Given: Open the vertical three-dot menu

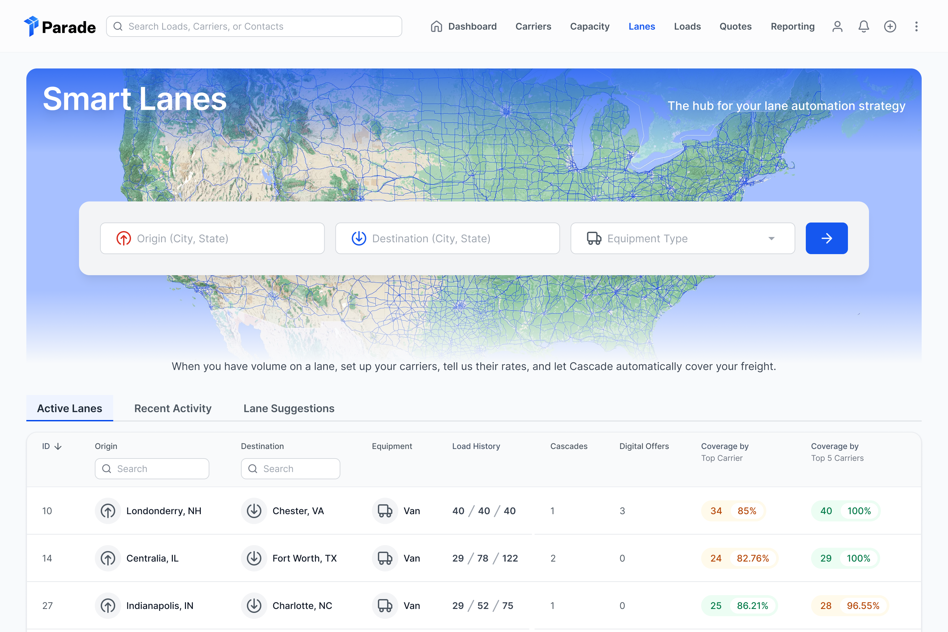Looking at the screenshot, I should coord(916,27).
